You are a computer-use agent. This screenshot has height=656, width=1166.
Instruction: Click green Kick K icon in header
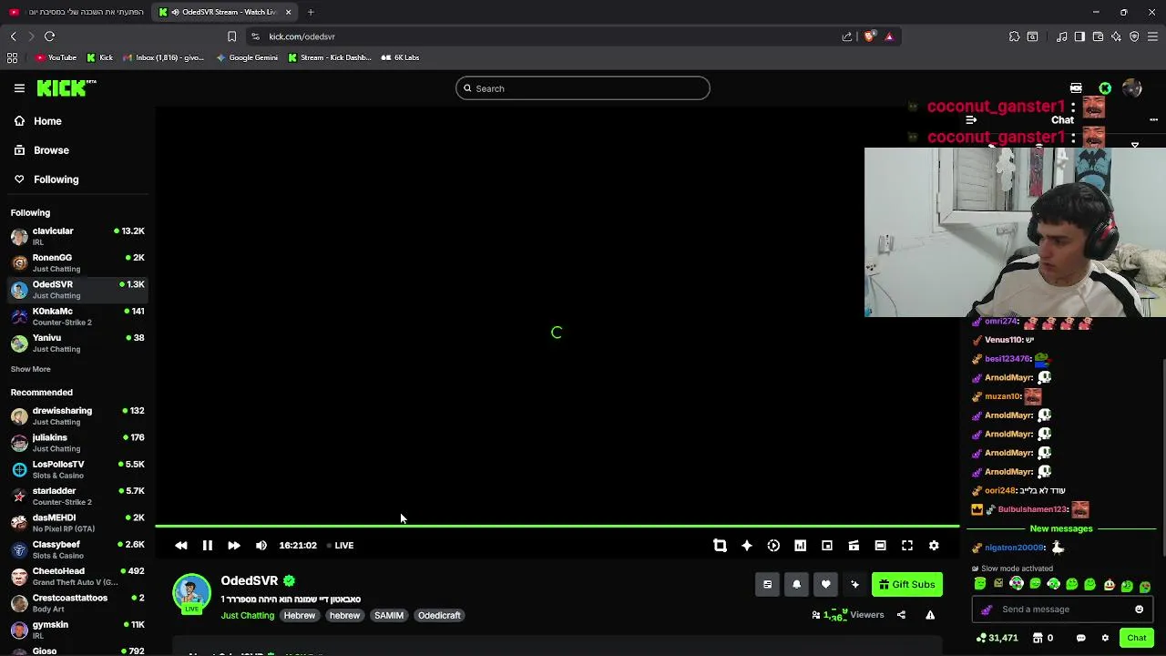[x=1105, y=88]
